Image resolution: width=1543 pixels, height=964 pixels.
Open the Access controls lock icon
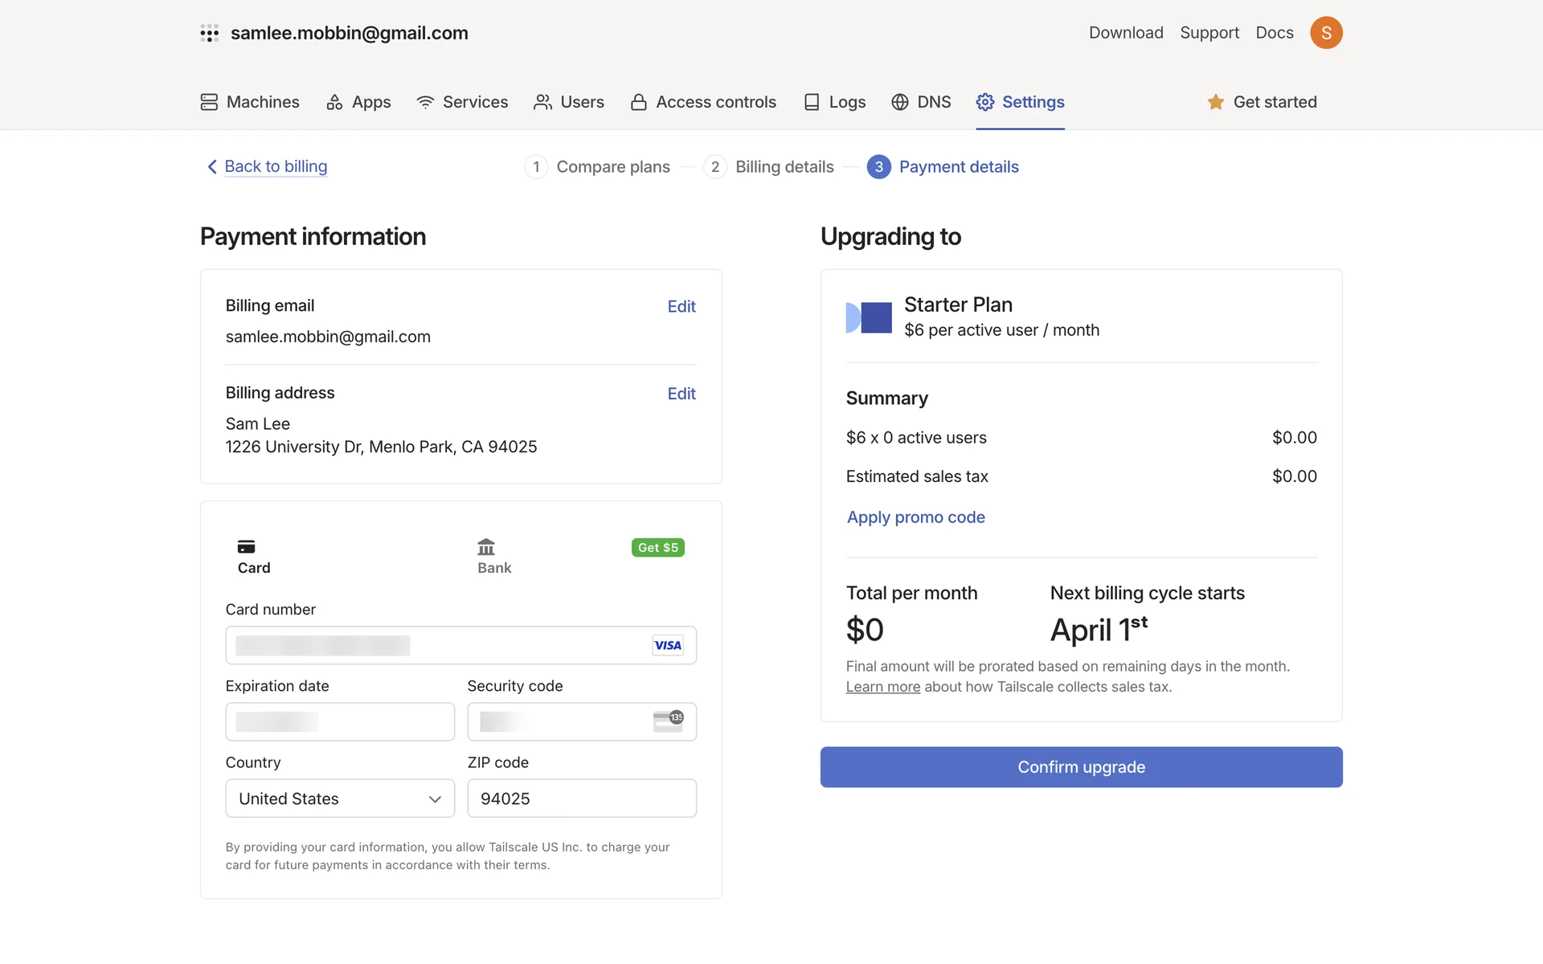pos(639,102)
